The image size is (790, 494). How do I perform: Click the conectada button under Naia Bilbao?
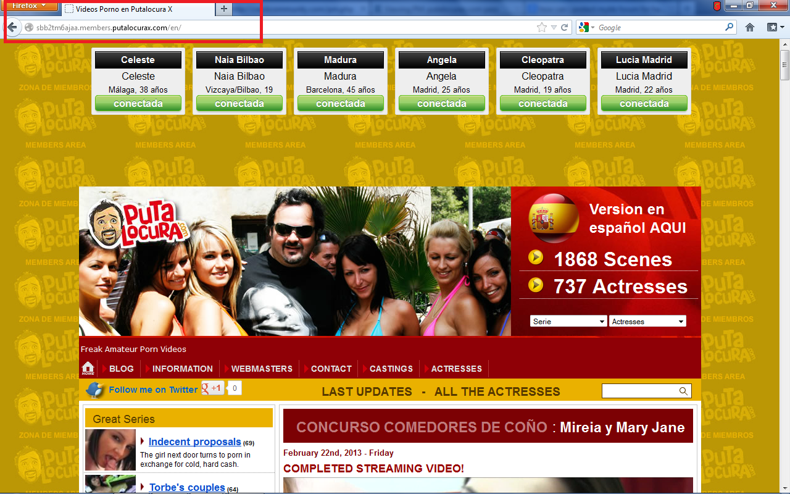tap(239, 104)
